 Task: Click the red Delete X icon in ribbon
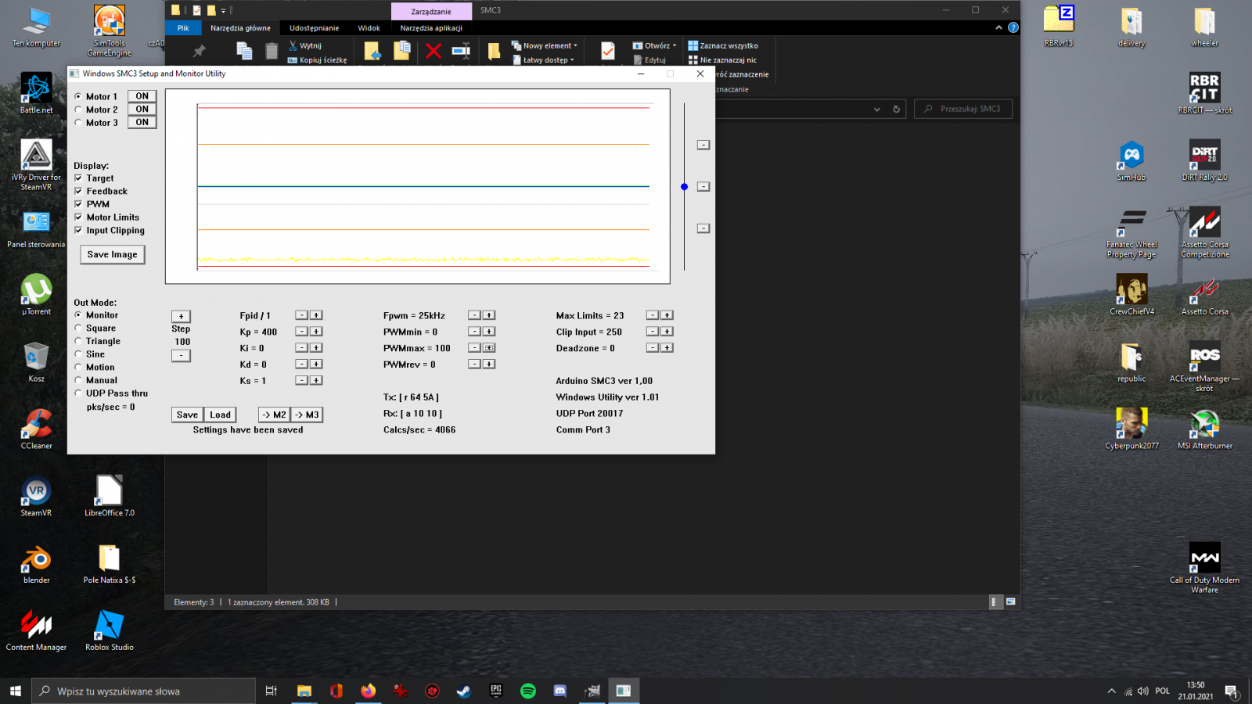tap(433, 52)
